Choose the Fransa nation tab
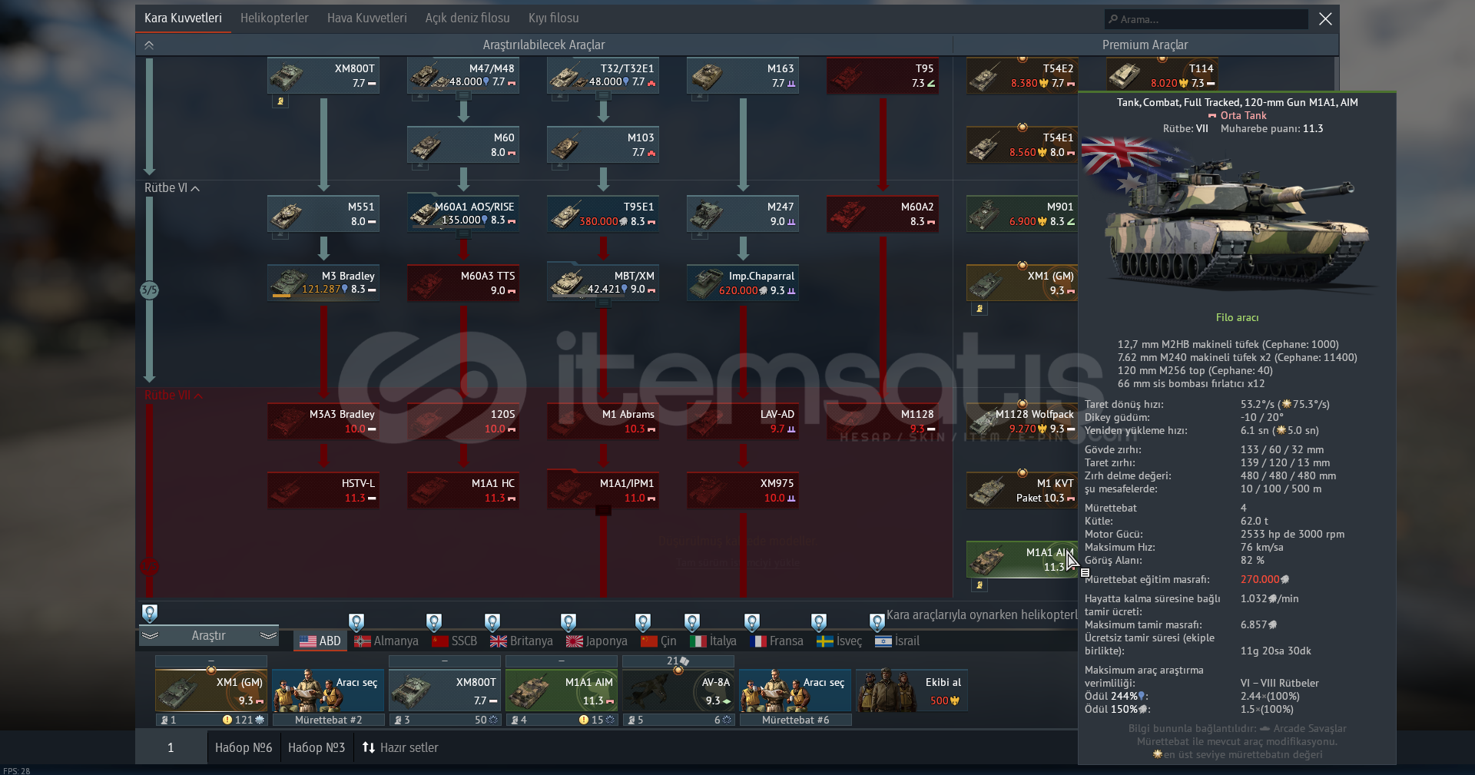This screenshot has width=1475, height=775. (x=777, y=641)
